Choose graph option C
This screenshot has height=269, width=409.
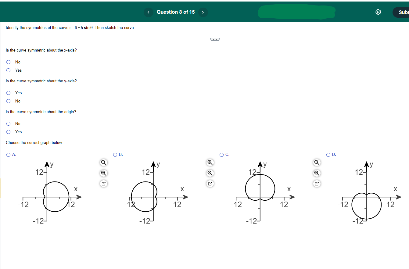tap(221, 154)
